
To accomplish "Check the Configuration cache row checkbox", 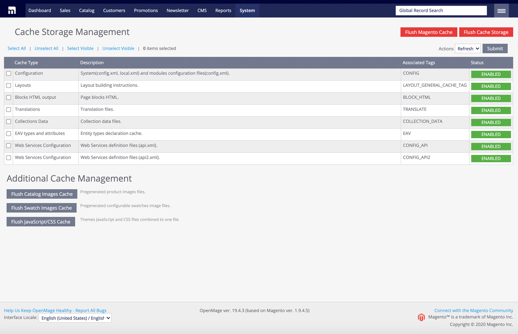I will pos(8,73).
